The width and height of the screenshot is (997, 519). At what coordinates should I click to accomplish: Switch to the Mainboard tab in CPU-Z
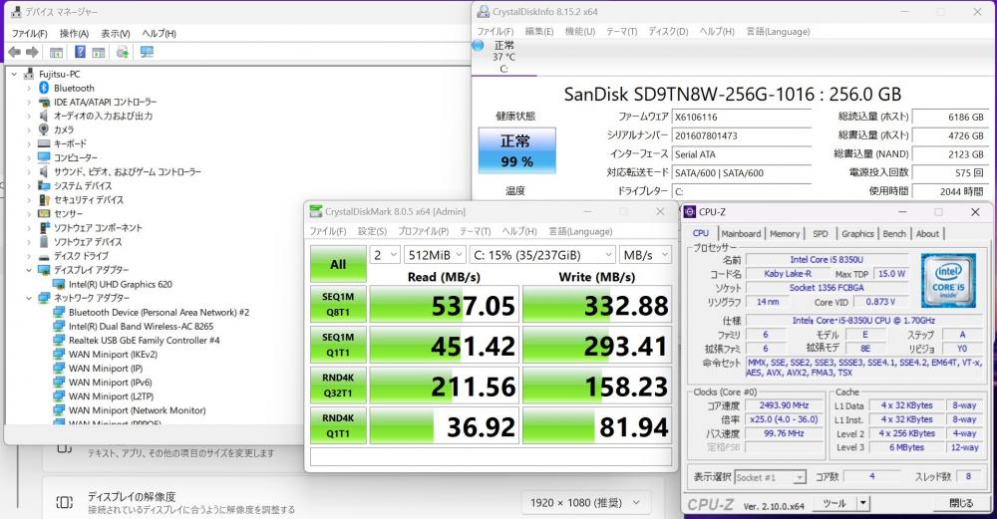coord(741,234)
